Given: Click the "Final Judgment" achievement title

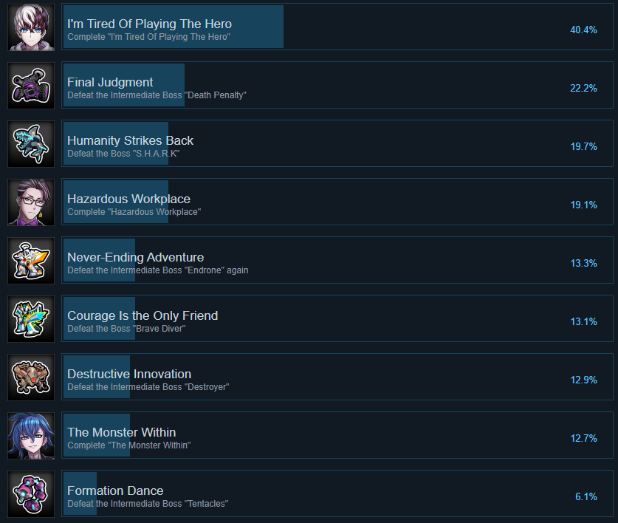Looking at the screenshot, I should pos(110,82).
